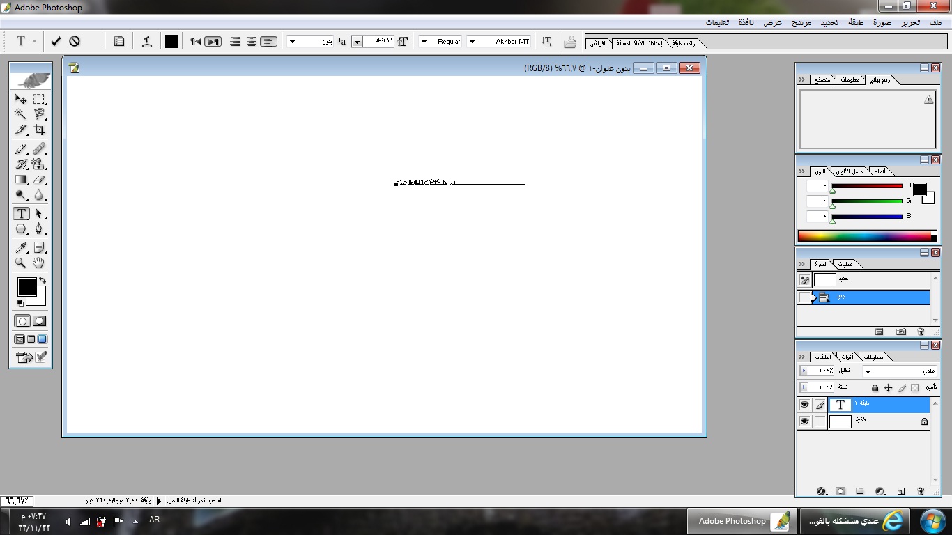The image size is (952, 535).
Task: Select the Magic Wand tool
Action: (21, 114)
